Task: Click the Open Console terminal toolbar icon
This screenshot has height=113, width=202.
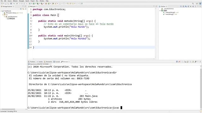Action: point(11,3)
